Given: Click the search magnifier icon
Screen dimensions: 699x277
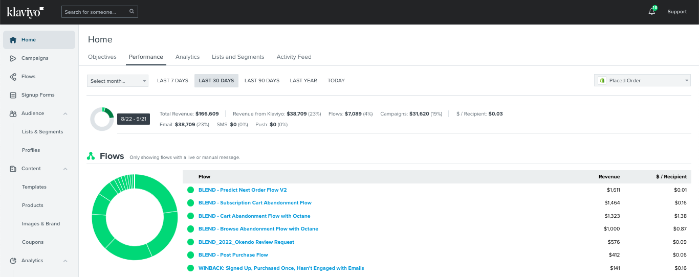Looking at the screenshot, I should click(x=132, y=11).
